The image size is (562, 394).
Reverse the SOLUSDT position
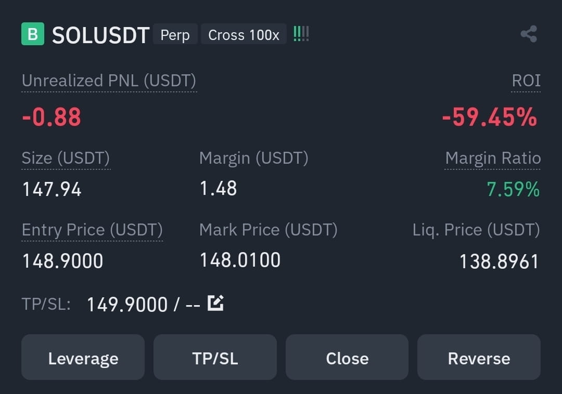(x=479, y=357)
